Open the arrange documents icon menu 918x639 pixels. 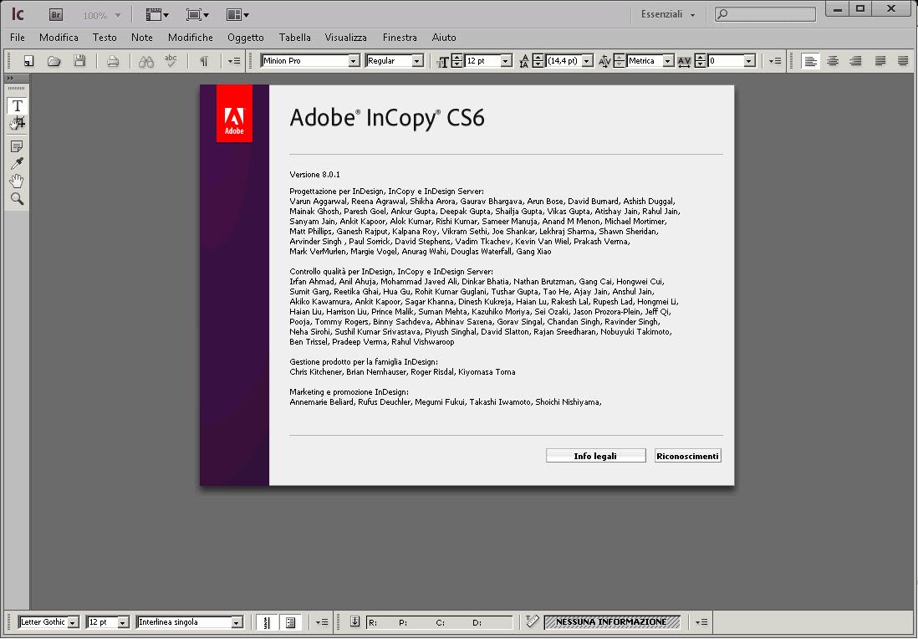point(237,15)
